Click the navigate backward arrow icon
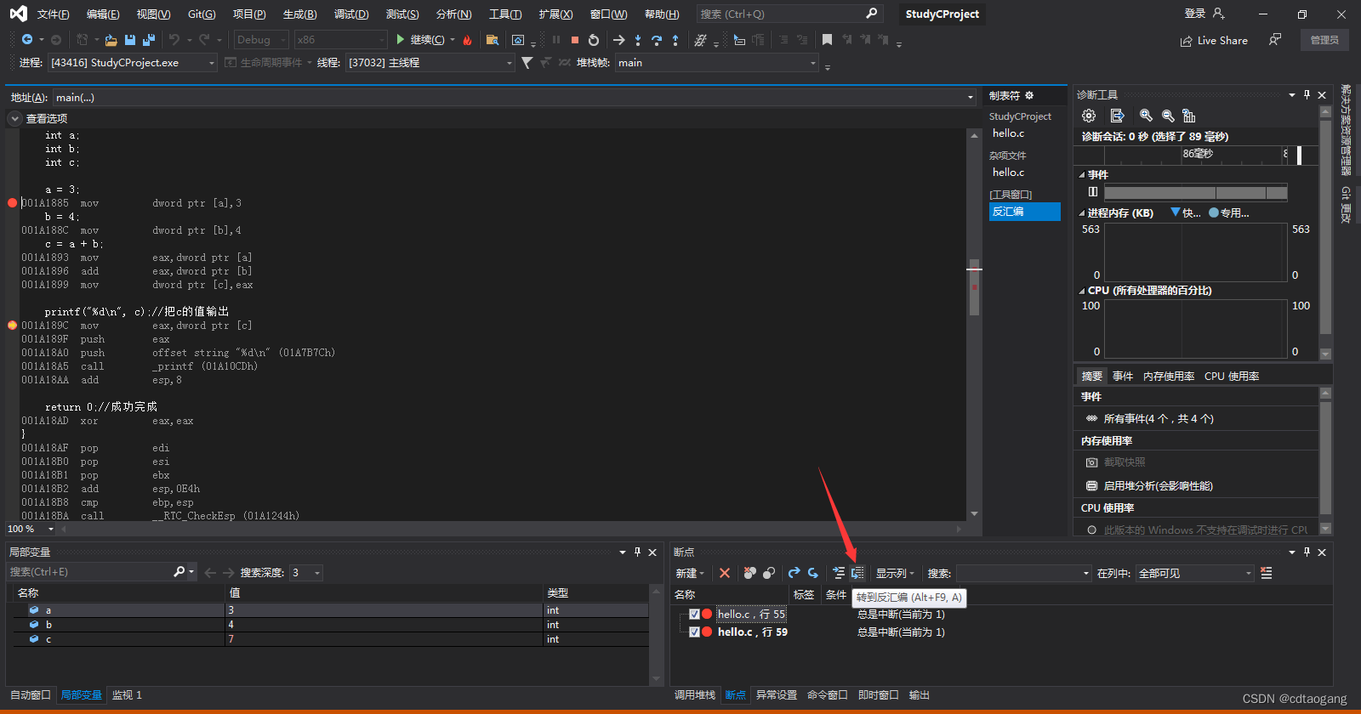Viewport: 1361px width, 714px height. tap(27, 40)
